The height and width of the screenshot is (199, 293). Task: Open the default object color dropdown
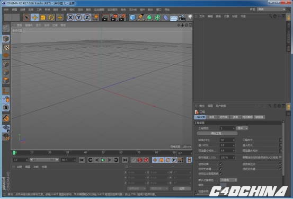point(228,180)
